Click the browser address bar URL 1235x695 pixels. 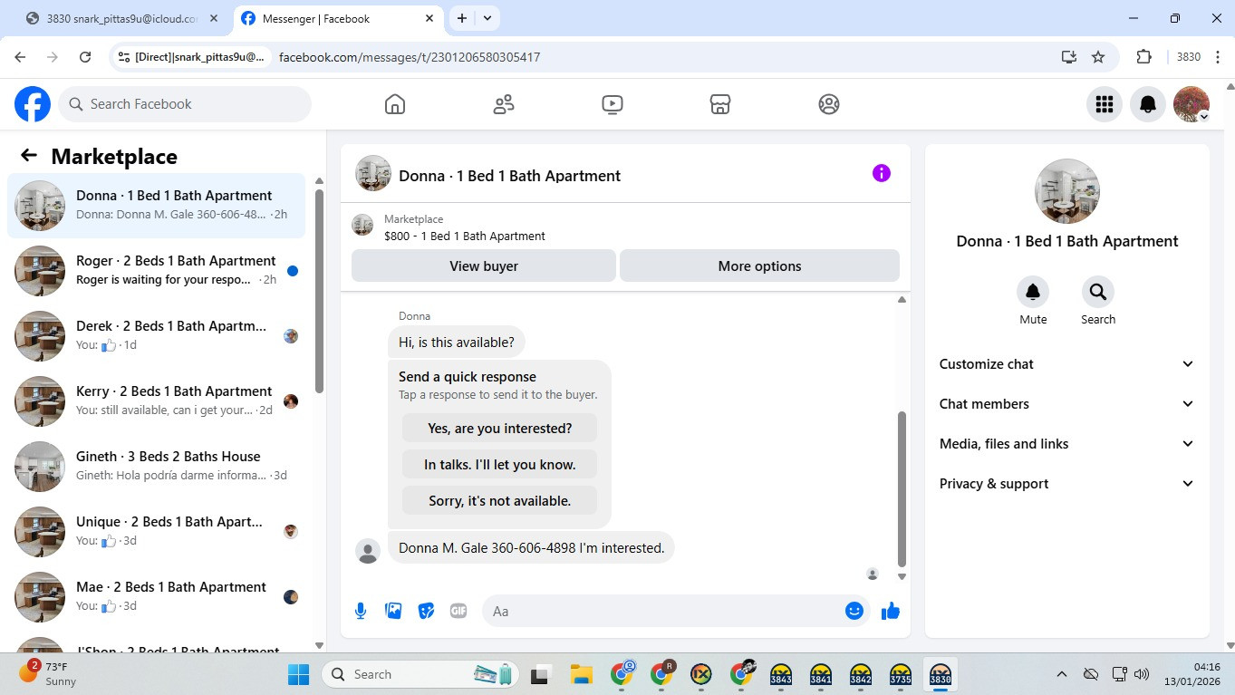410,57
